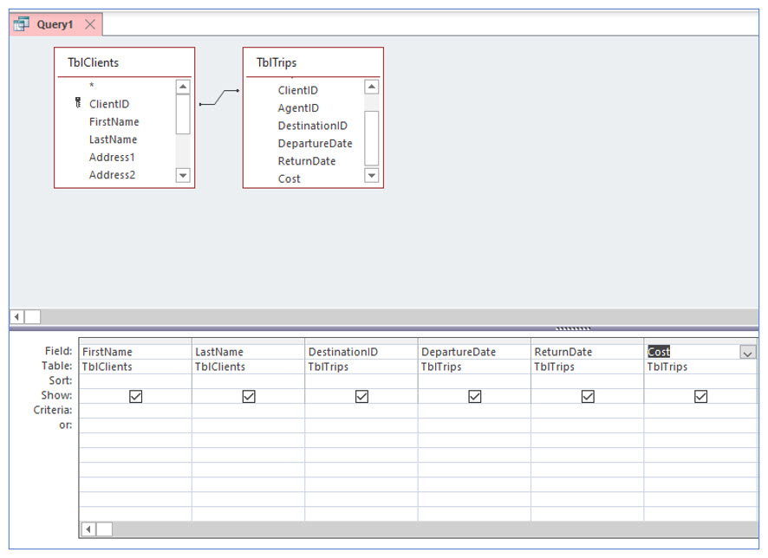Select FirstName in TblClients field list
This screenshot has width=768, height=558.
click(114, 121)
